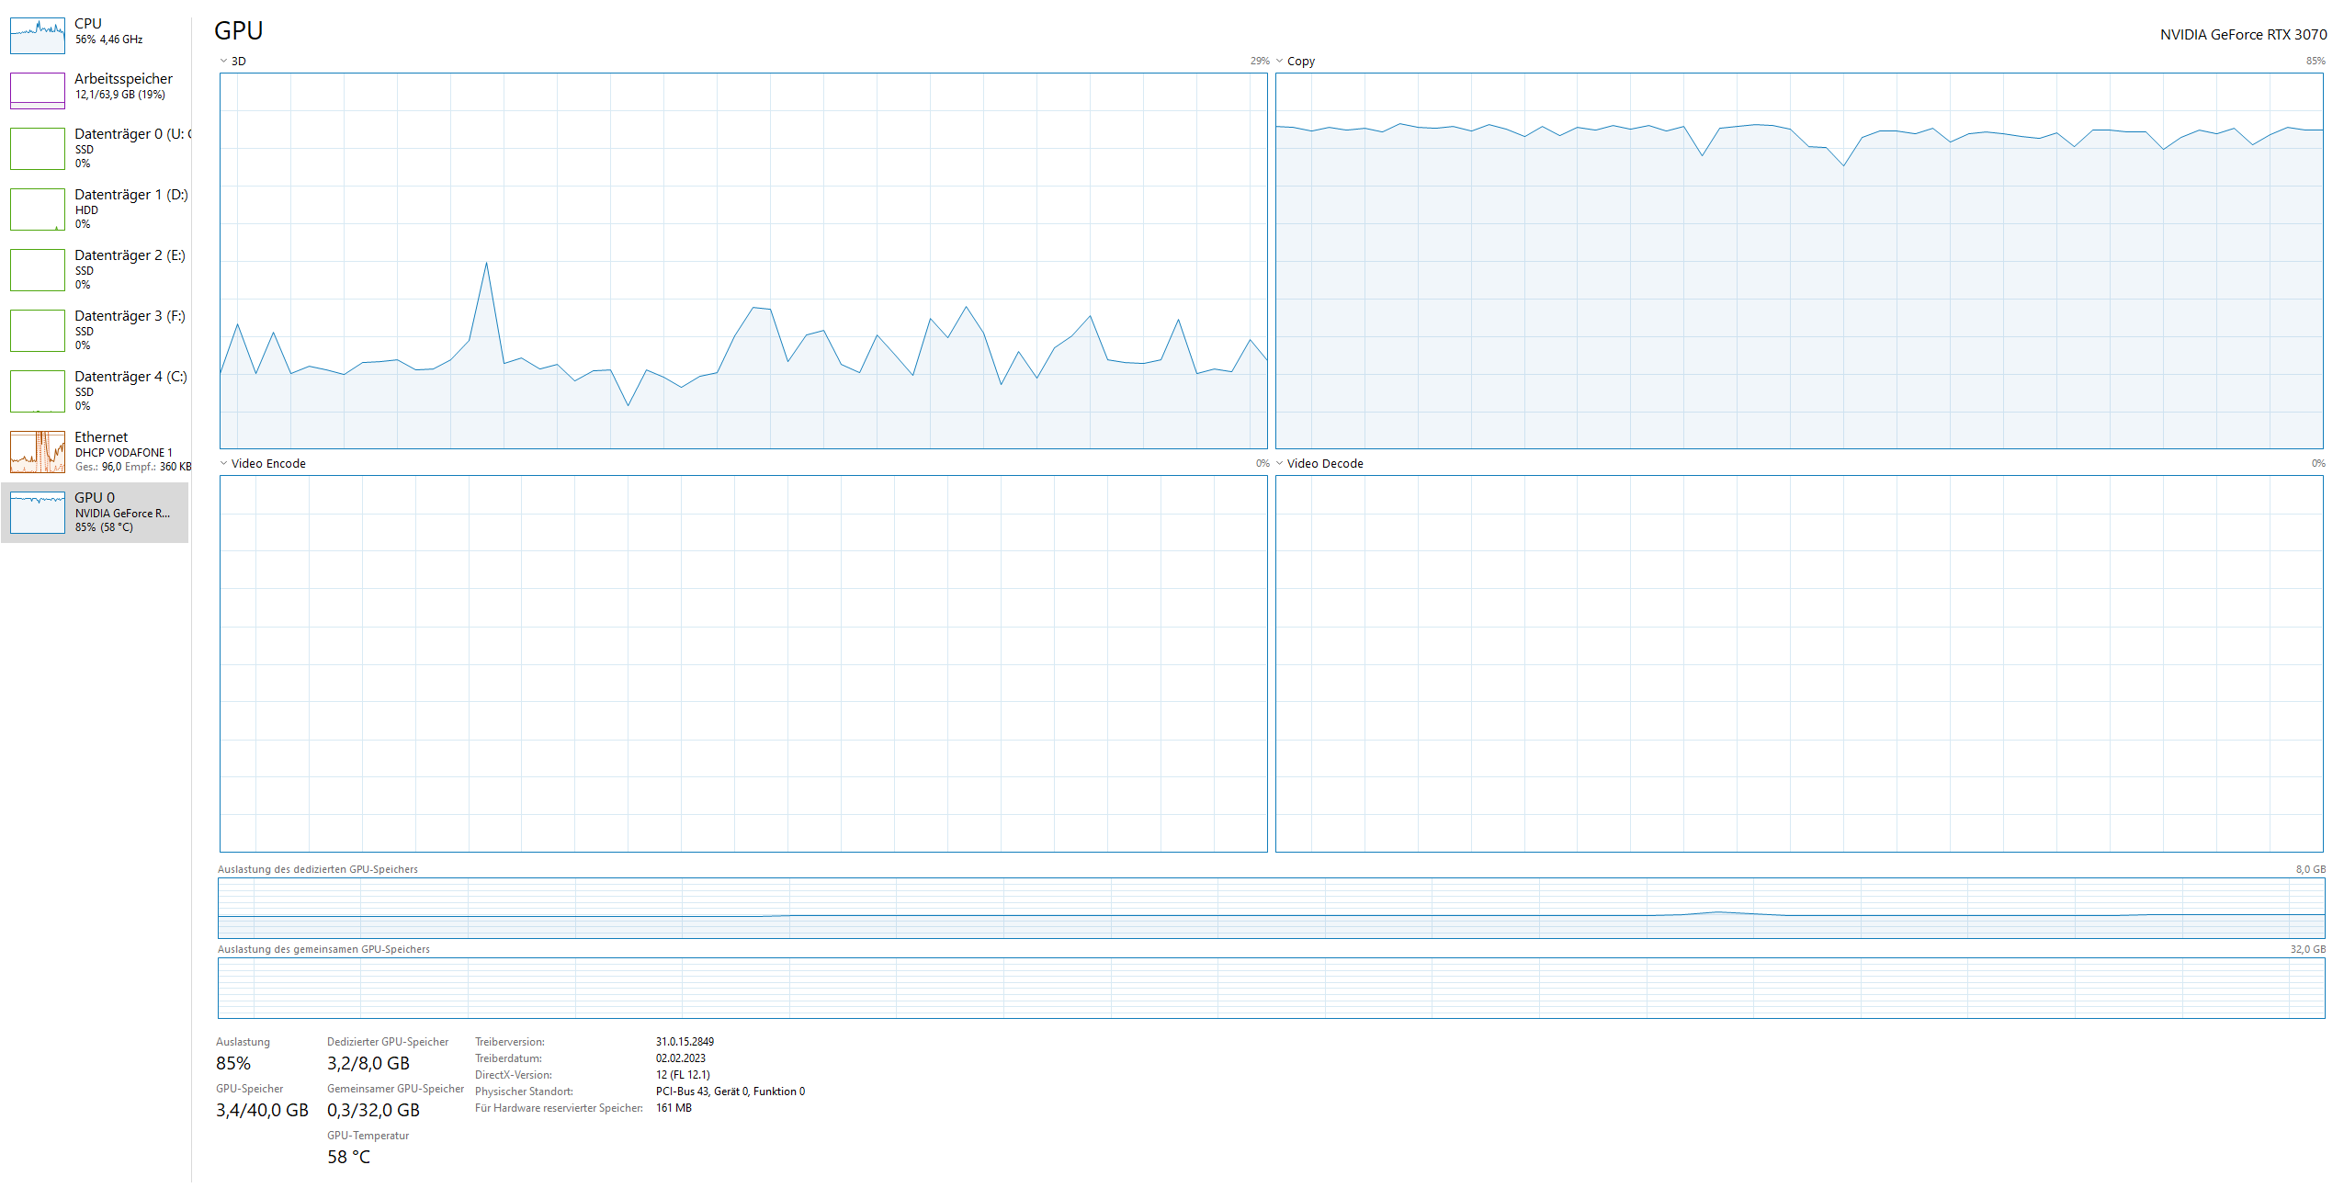Select Arbeitsspeicher memory graph thumbnail
Viewport: 2344px width, 1199px height.
tap(38, 90)
